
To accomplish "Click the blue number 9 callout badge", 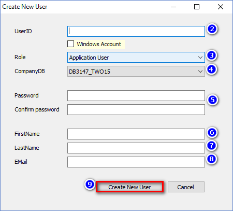I will tap(90, 184).
